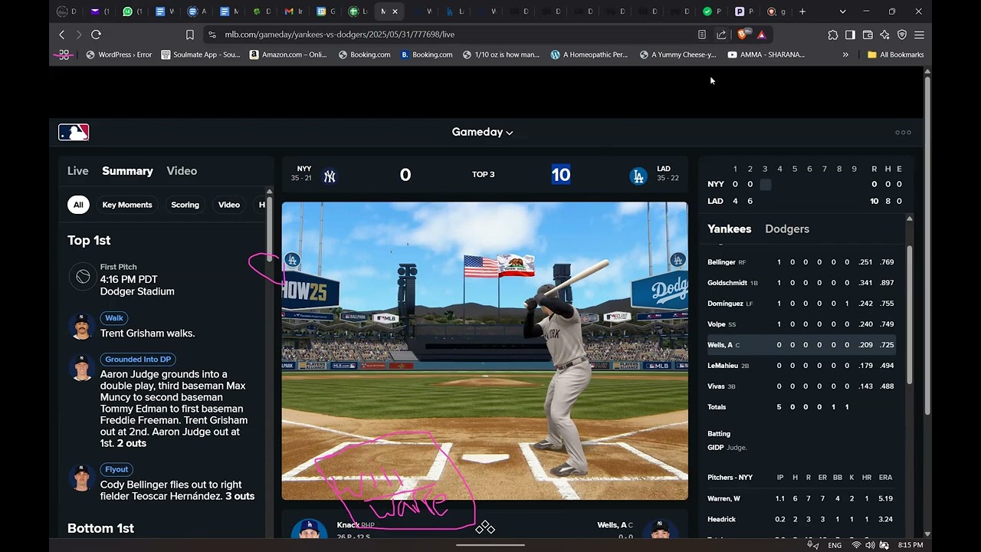
Task: Go back with the browser back arrow
Action: pyautogui.click(x=62, y=34)
